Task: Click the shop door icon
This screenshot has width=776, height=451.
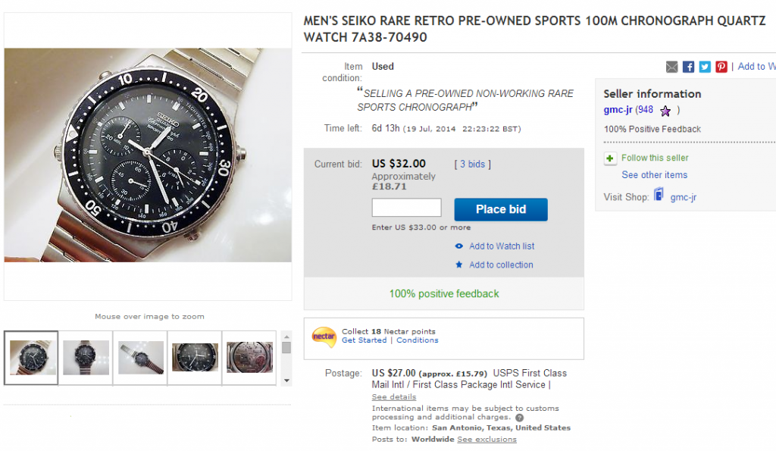Action: pyautogui.click(x=659, y=196)
